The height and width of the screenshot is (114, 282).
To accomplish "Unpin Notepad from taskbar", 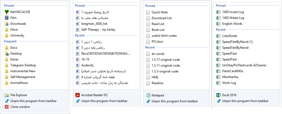I will coord(175,101).
